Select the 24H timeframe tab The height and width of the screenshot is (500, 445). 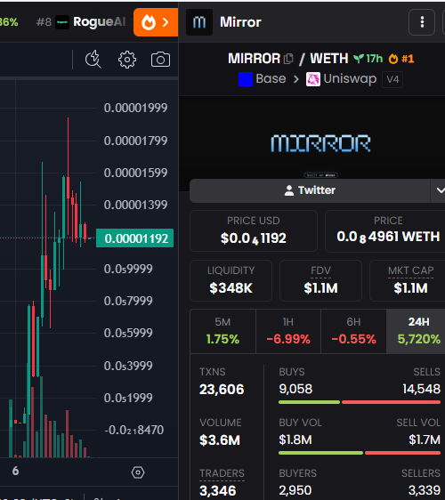tap(416, 331)
